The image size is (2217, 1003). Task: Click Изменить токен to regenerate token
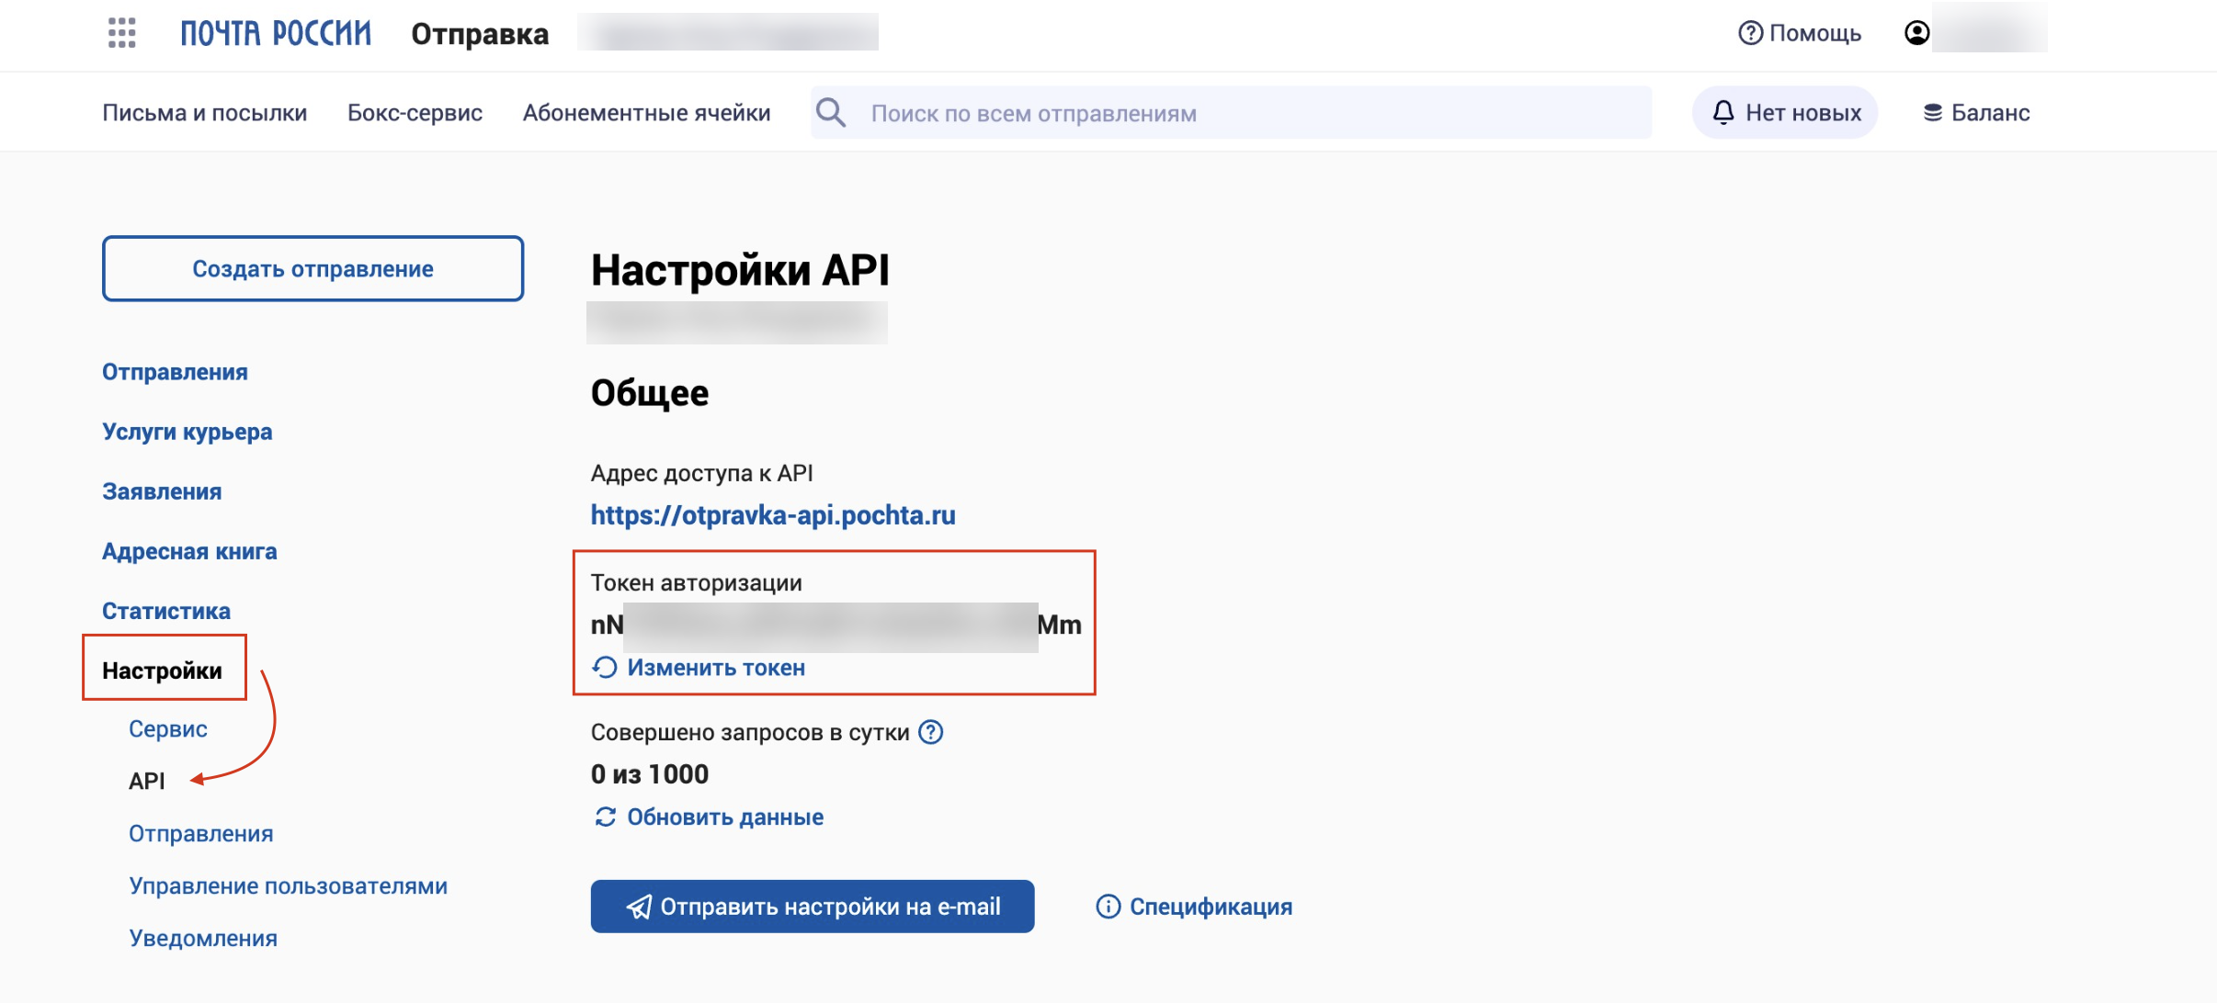tap(715, 668)
